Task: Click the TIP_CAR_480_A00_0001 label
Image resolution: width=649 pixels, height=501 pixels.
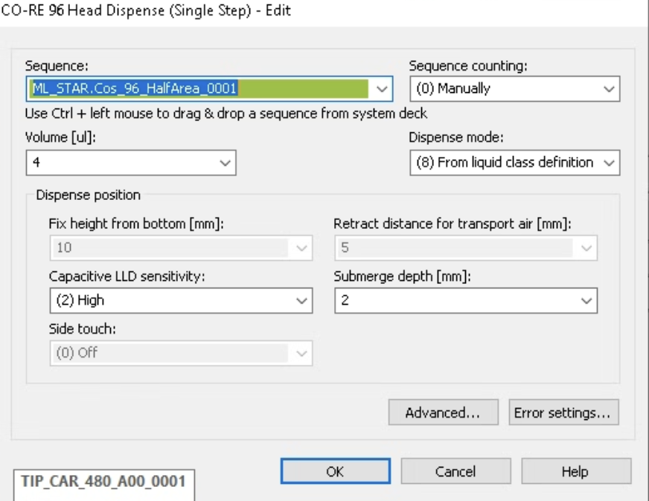Action: (x=103, y=481)
